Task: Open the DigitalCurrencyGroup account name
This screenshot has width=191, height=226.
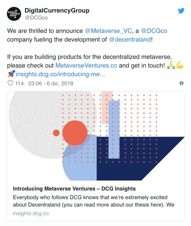Action: 57,11
